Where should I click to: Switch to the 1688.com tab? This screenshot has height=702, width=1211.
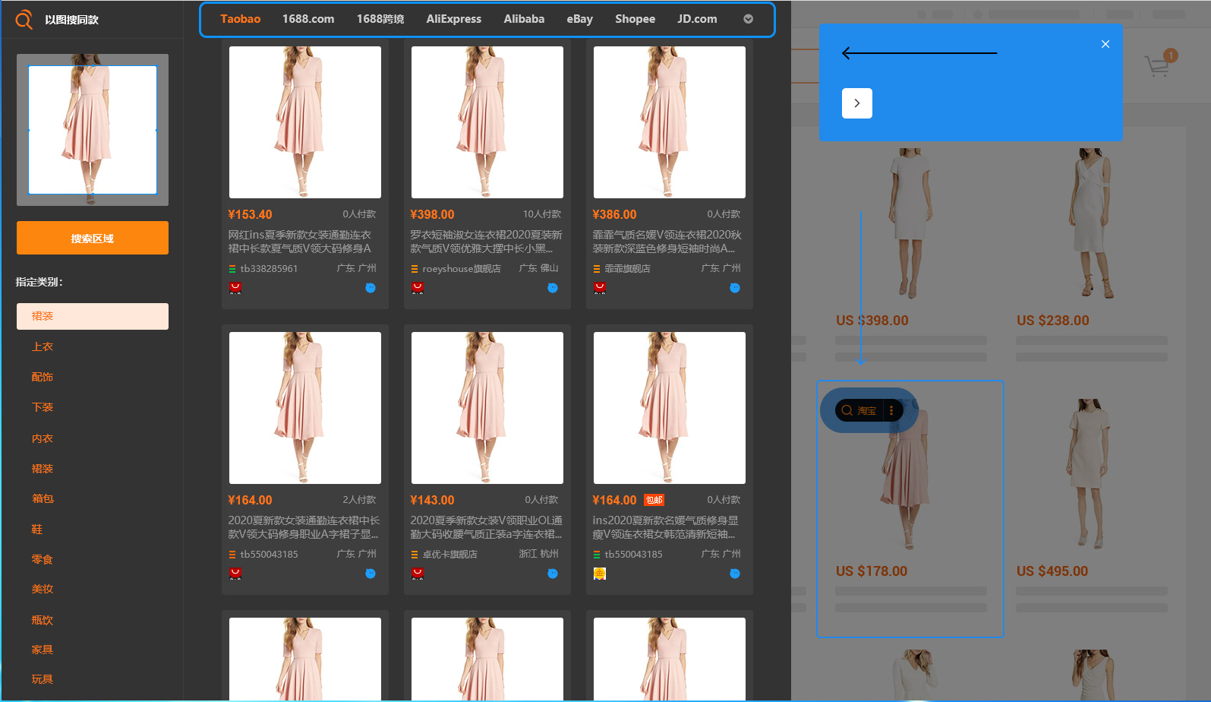pos(308,19)
